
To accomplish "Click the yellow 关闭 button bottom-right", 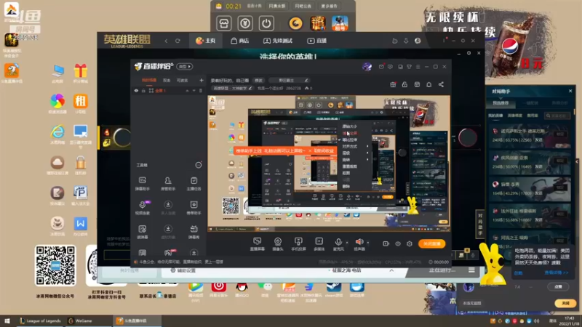I will [565, 303].
